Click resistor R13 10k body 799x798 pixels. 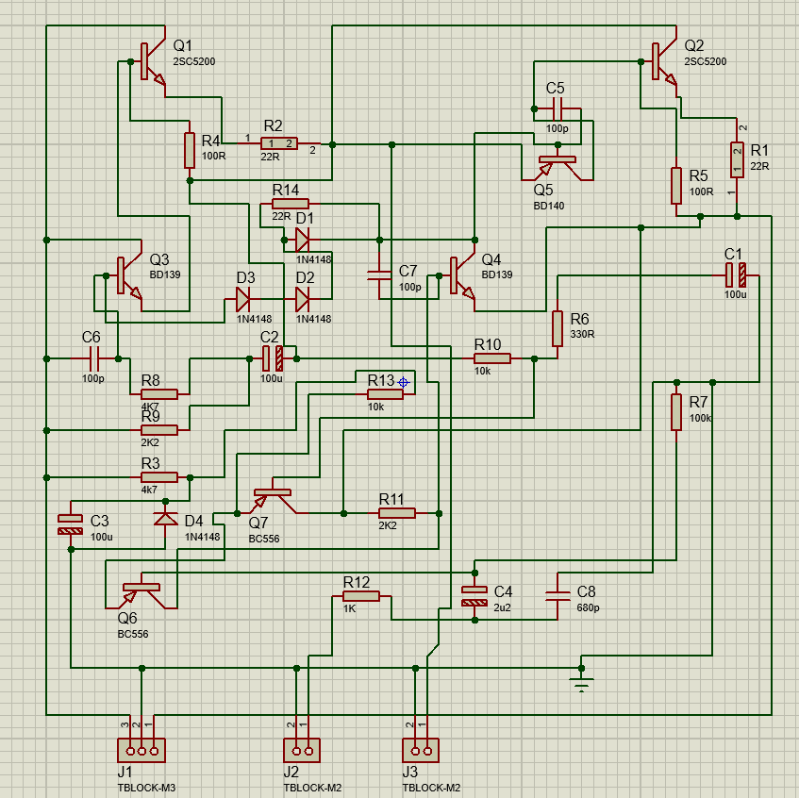pyautogui.click(x=386, y=394)
